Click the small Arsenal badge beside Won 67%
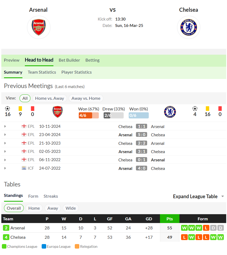 click(57, 112)
